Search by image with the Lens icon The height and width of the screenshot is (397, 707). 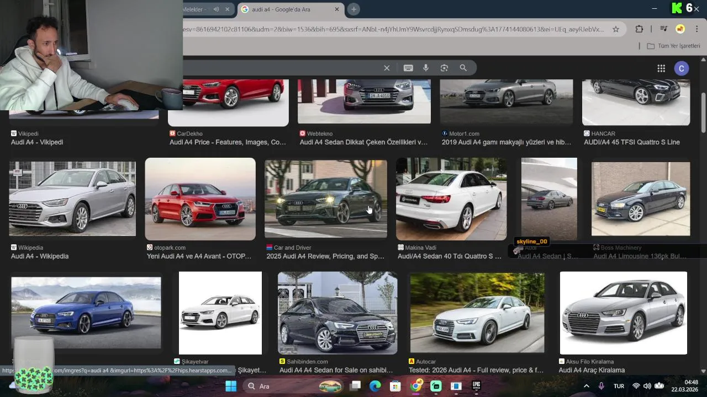click(444, 68)
